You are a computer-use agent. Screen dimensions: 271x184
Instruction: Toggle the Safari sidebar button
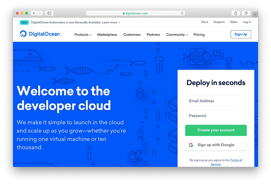tap(49, 13)
